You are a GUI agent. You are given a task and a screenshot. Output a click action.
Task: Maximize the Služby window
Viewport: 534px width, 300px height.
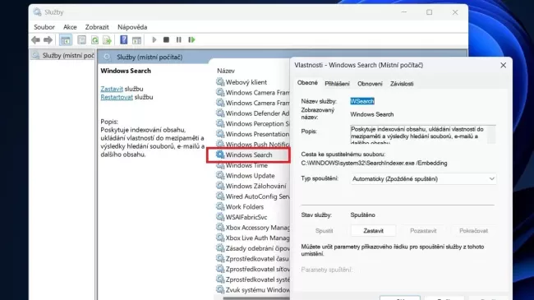pos(429,12)
